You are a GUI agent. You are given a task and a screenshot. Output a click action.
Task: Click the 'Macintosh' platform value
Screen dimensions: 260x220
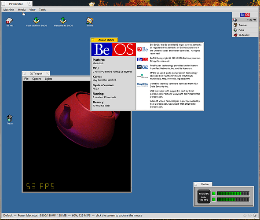coord(98,63)
